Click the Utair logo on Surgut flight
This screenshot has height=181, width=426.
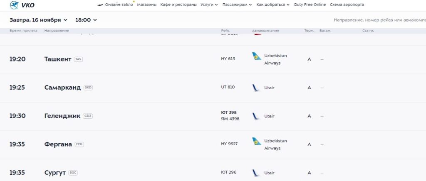pos(256,173)
